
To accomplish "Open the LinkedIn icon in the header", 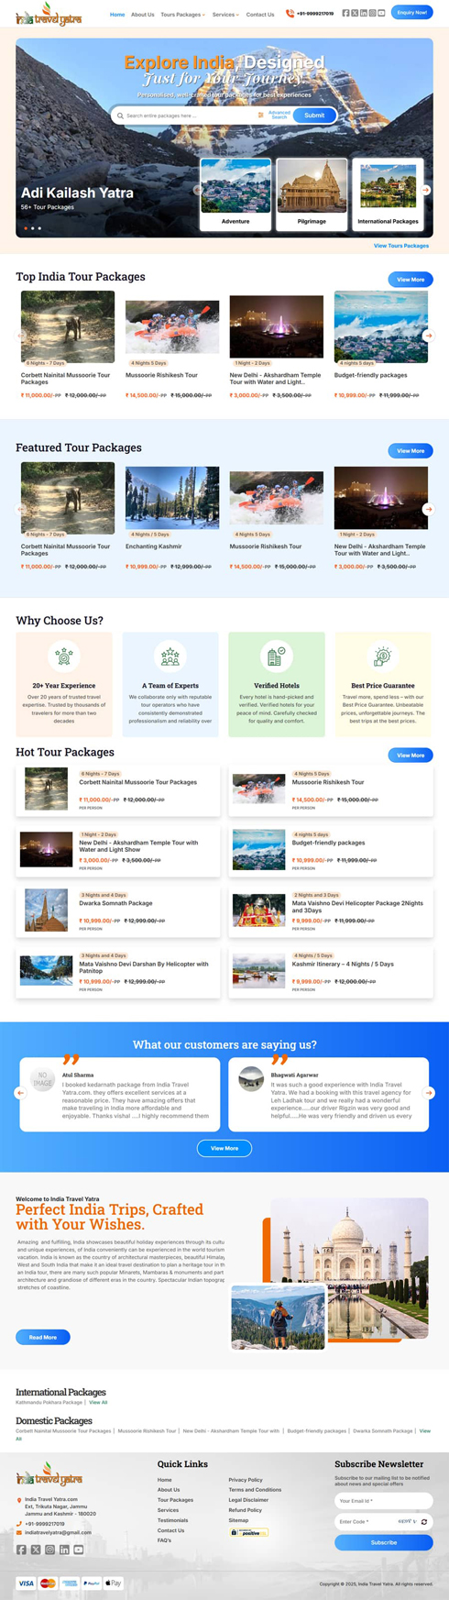I will (x=364, y=13).
